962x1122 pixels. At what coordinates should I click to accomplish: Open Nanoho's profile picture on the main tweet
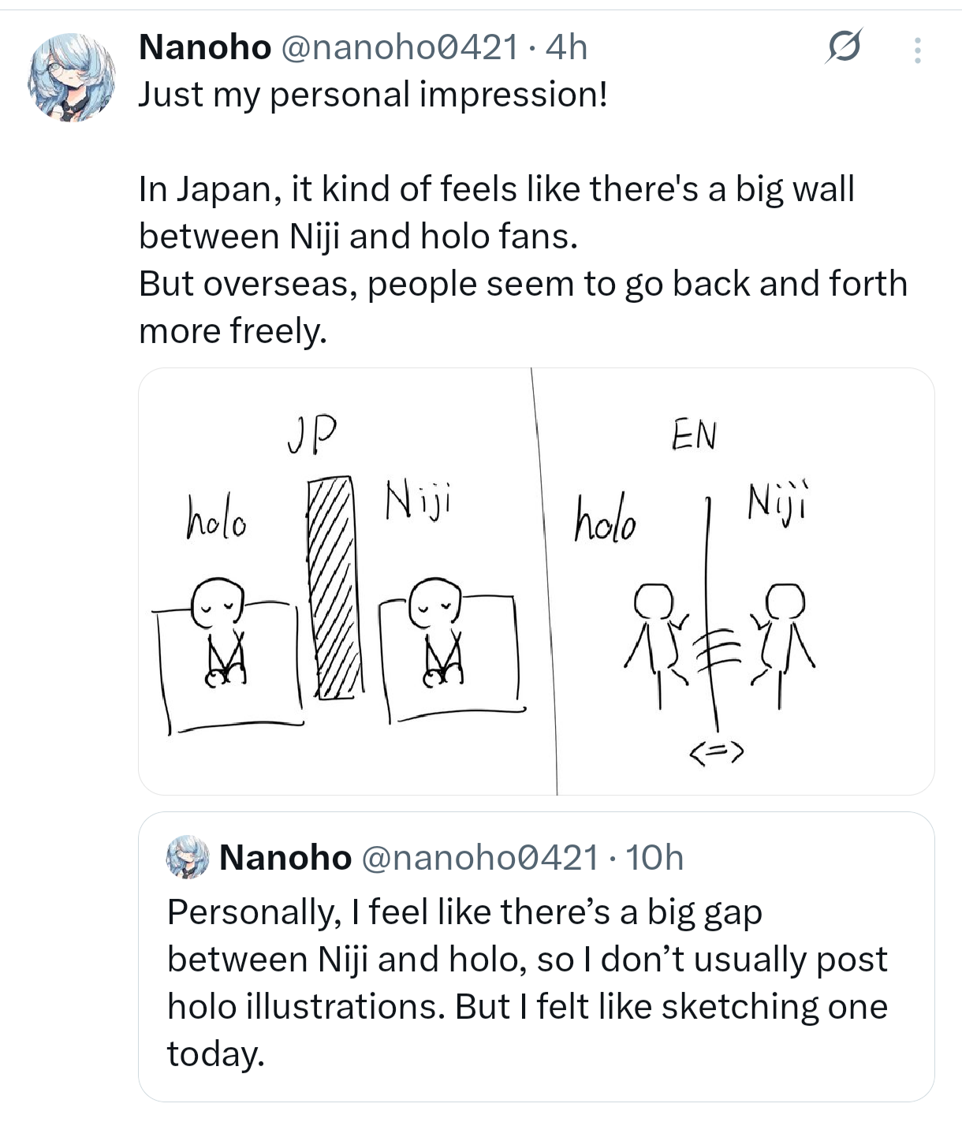point(72,76)
